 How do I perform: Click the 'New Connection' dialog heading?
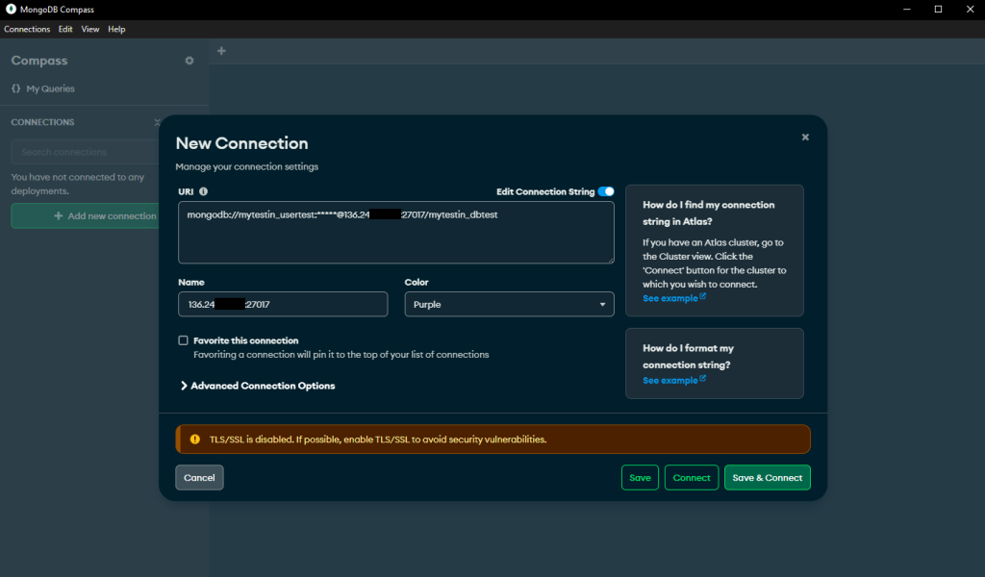pos(241,143)
